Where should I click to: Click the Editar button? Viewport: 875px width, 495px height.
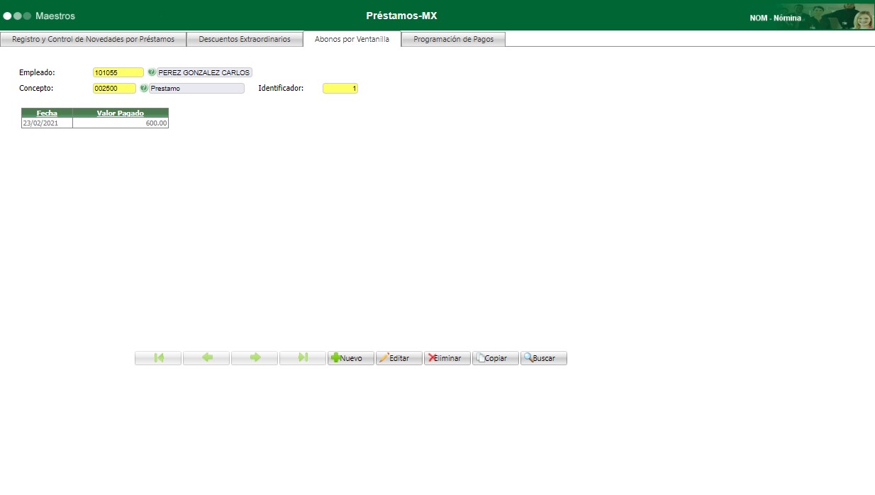coord(399,358)
